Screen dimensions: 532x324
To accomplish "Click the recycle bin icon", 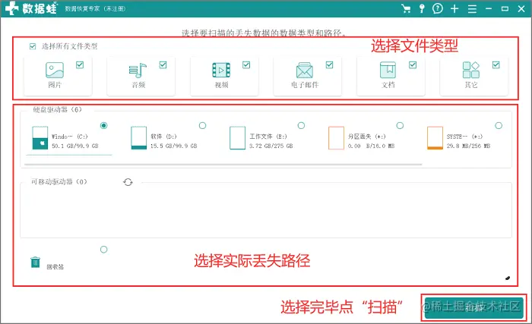I will [x=35, y=262].
